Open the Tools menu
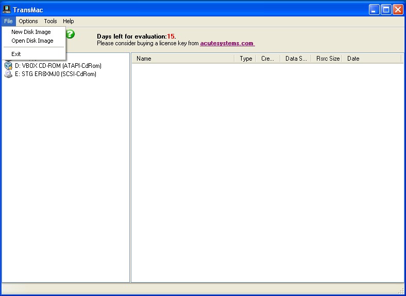The height and width of the screenshot is (296, 406). click(x=50, y=21)
